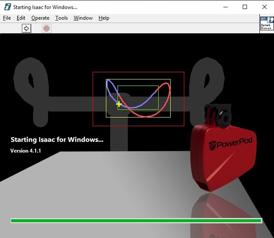Click the 'Starting Isaac for Windows...' splash text
The height and width of the screenshot is (238, 274).
click(57, 140)
